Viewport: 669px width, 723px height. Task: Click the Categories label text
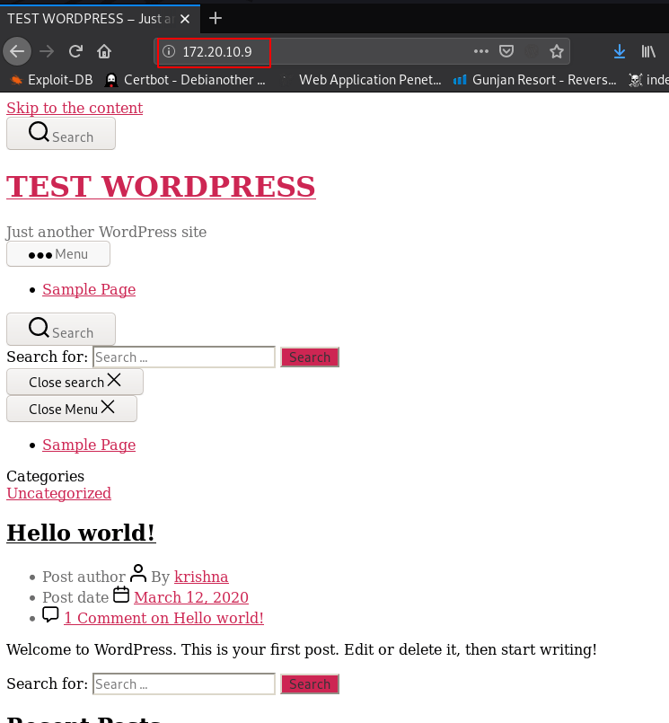45,476
